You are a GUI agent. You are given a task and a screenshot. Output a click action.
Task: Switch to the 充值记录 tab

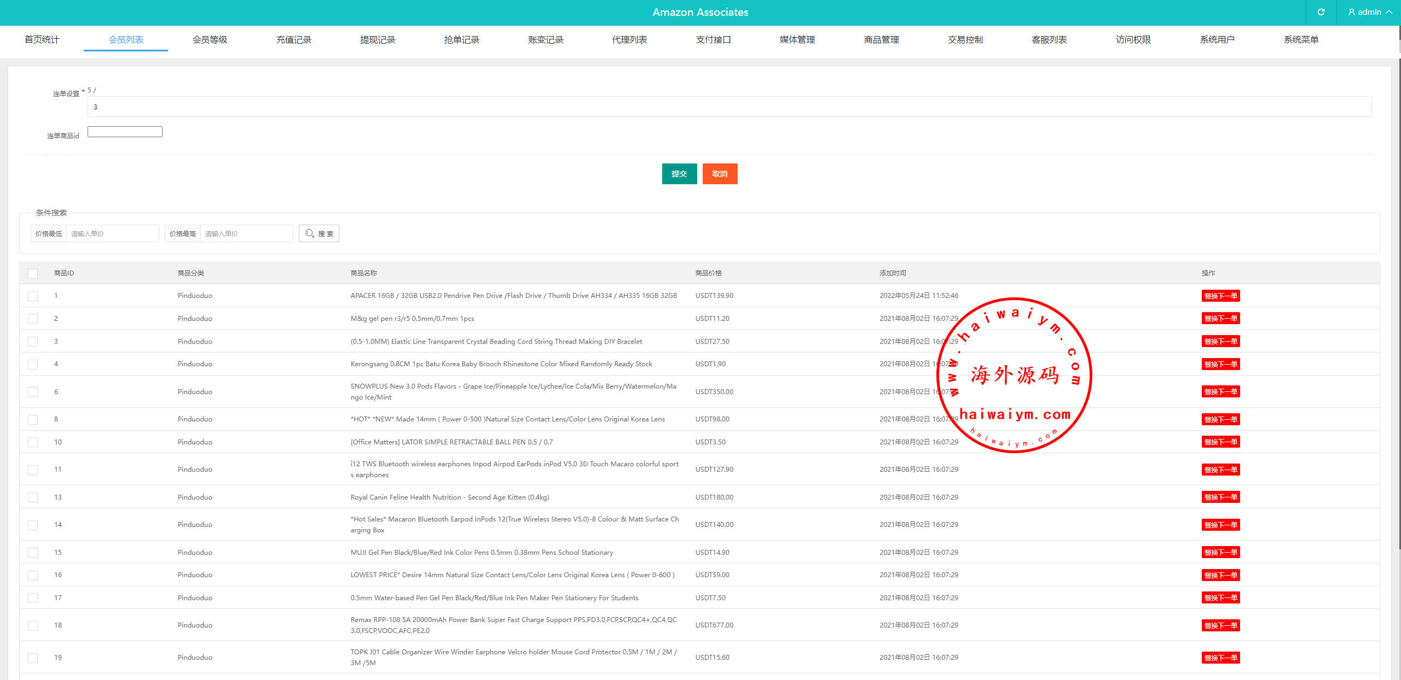tap(293, 39)
